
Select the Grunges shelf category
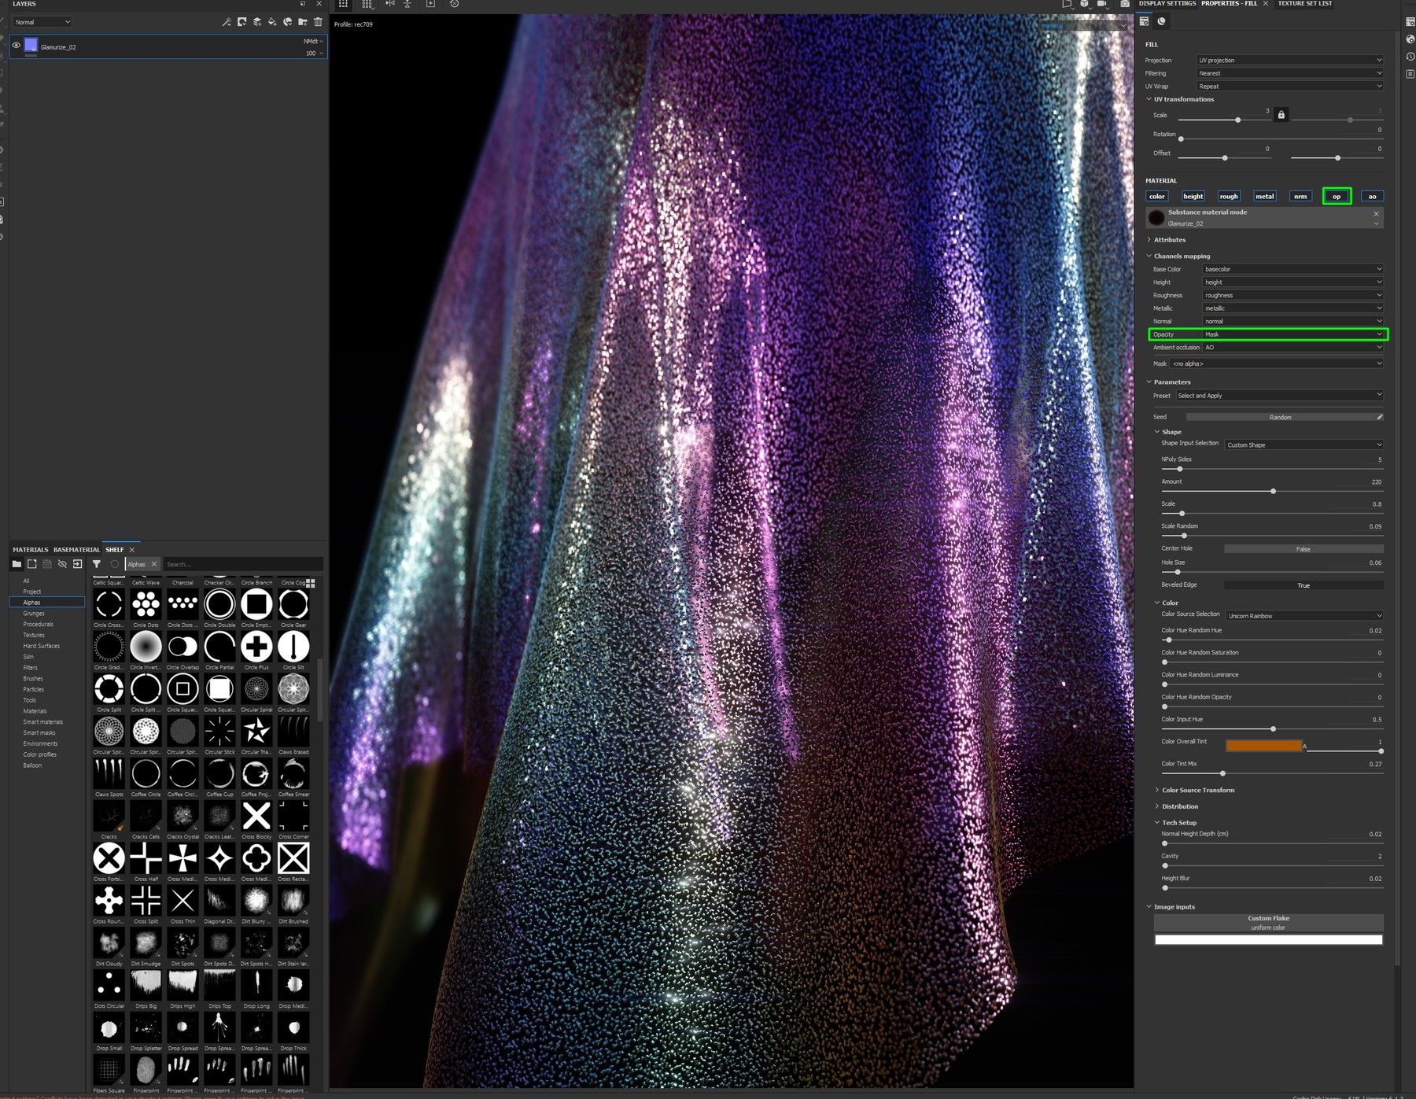click(x=34, y=613)
